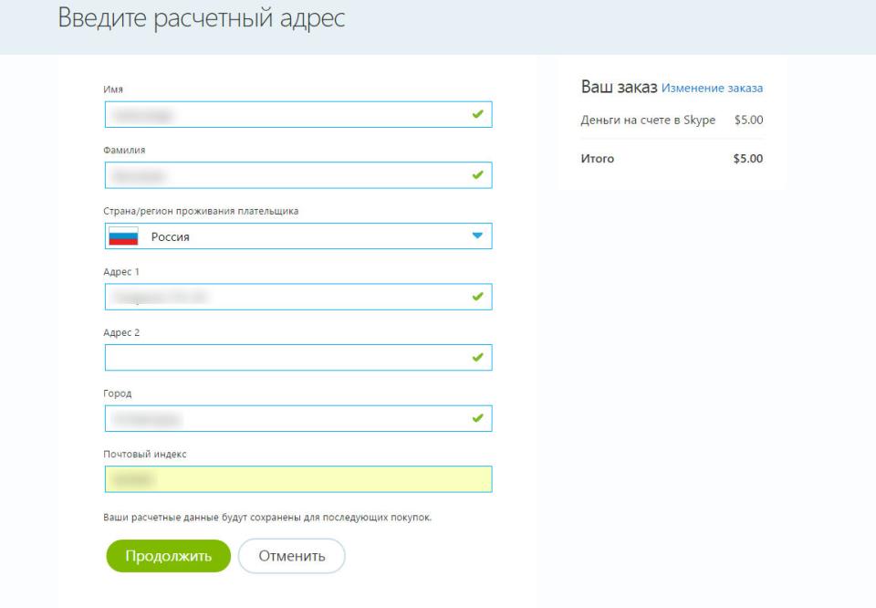The image size is (876, 608).
Task: Select the Фамилия input box
Action: point(283,175)
